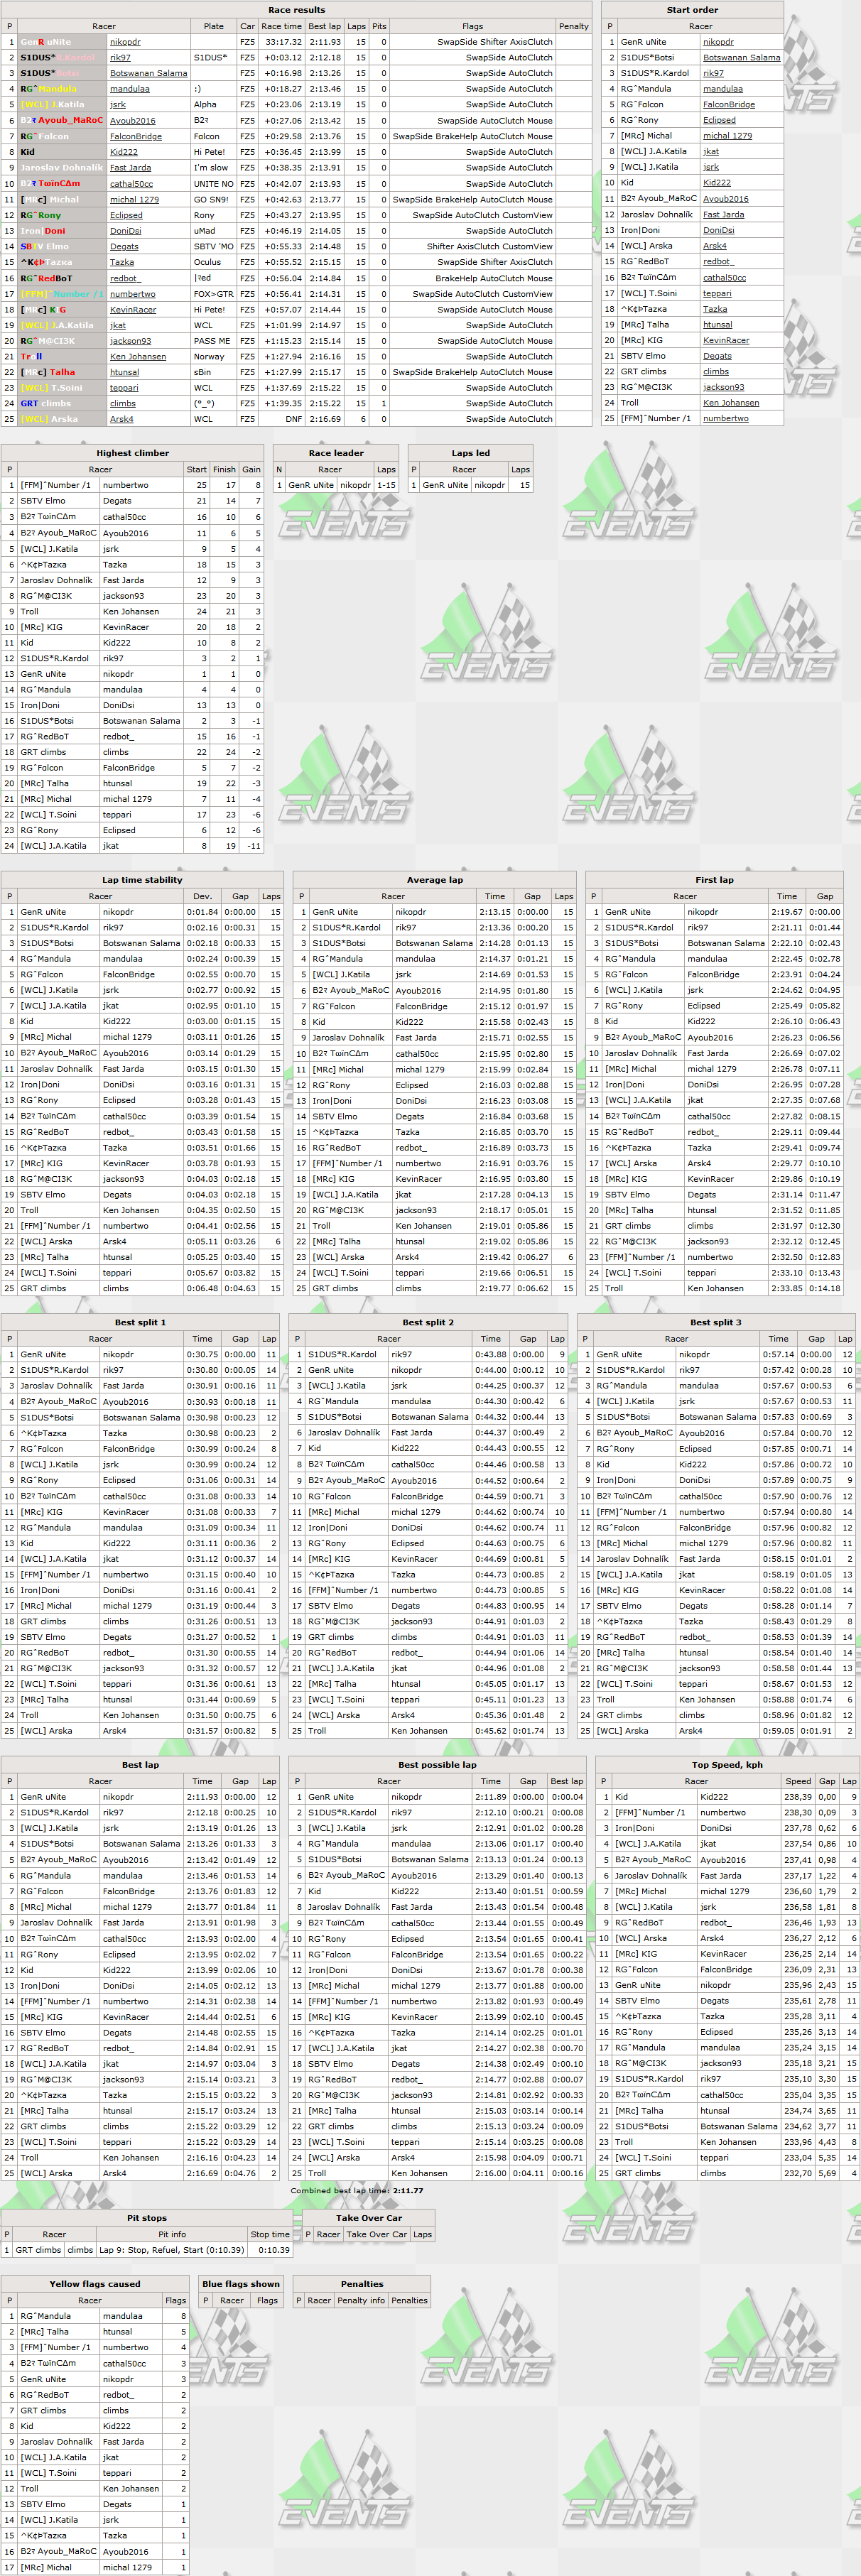Click the Average lap table title

click(434, 880)
